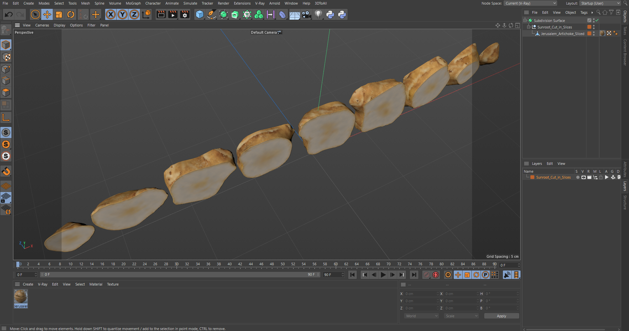Select Points mode in left toolbar
The height and width of the screenshot is (331, 629).
click(x=6, y=69)
